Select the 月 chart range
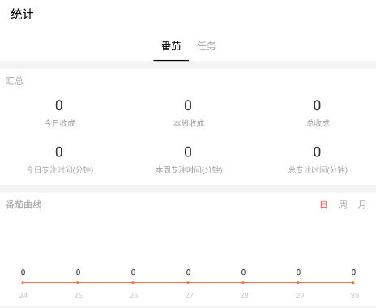The height and width of the screenshot is (308, 376). coord(362,205)
